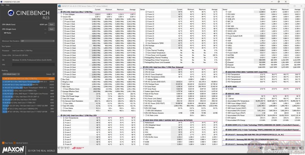
Task: Expand the Core Voltages tree node
Action: tap(61, 14)
